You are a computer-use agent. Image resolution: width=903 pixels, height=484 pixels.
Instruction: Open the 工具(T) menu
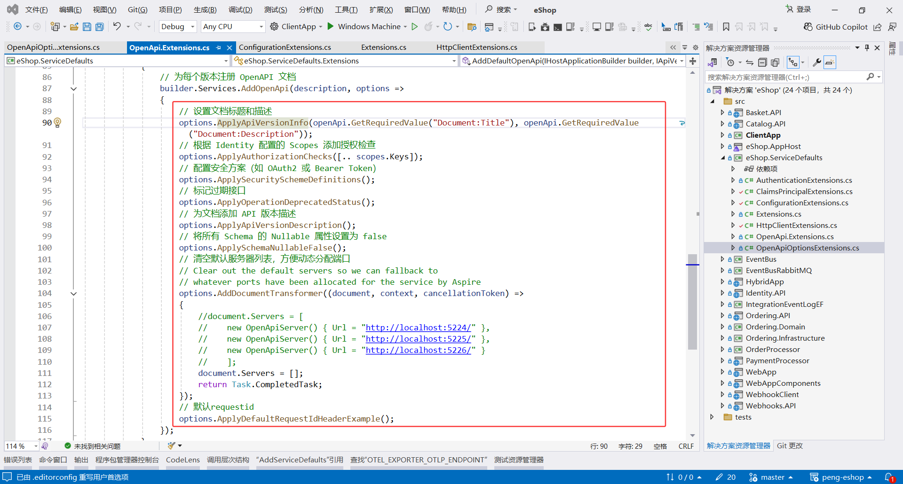coord(346,10)
